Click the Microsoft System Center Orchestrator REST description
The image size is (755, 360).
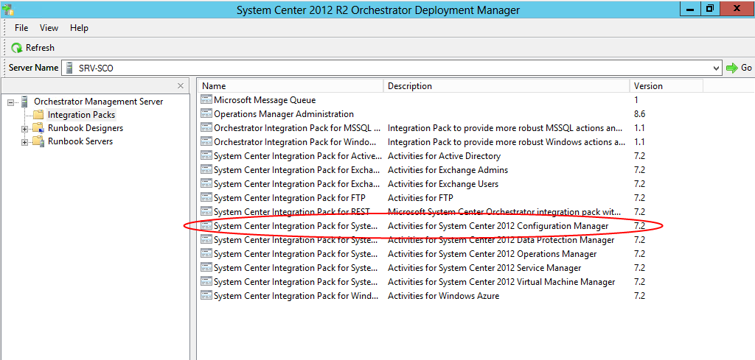504,211
